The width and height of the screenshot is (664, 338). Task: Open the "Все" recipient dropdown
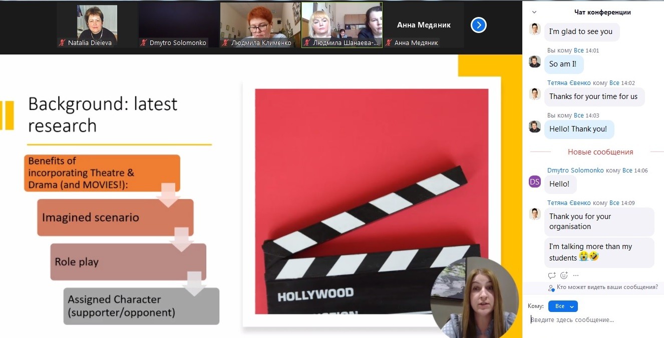tap(563, 306)
